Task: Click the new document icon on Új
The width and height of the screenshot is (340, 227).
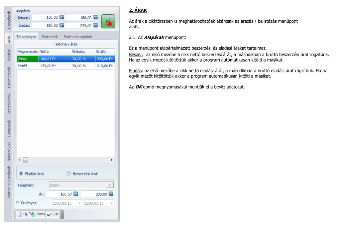Action: pyautogui.click(x=19, y=214)
